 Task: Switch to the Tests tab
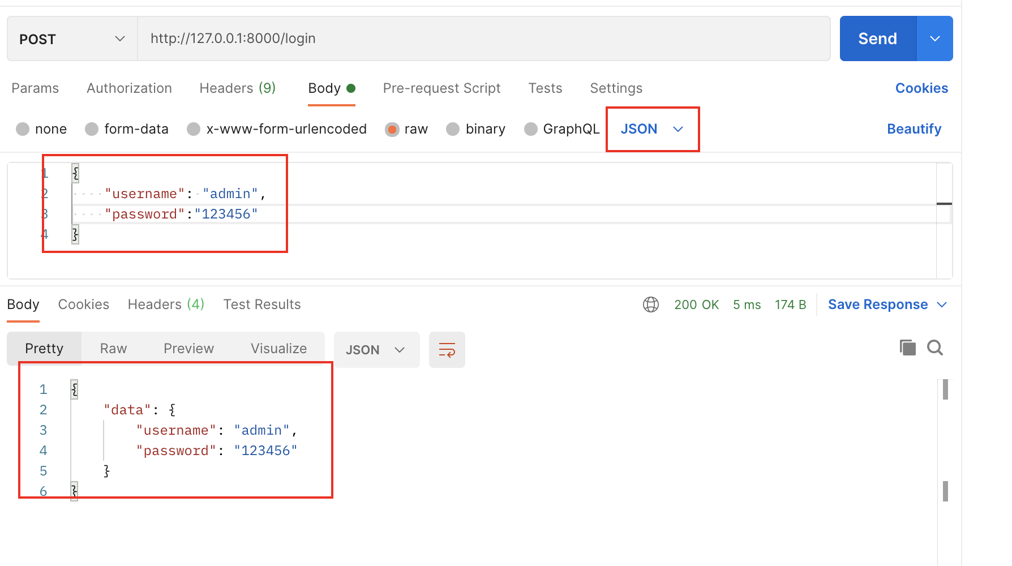(545, 88)
